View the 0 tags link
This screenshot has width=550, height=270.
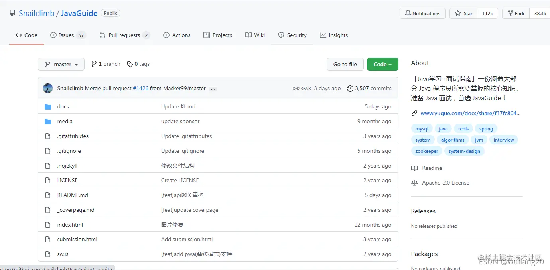coord(138,64)
